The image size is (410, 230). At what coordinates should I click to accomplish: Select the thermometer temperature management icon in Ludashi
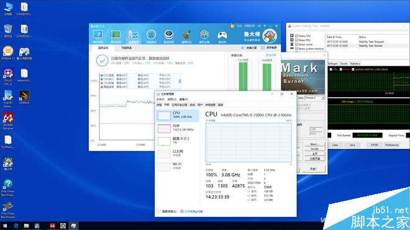pyautogui.click(x=134, y=37)
